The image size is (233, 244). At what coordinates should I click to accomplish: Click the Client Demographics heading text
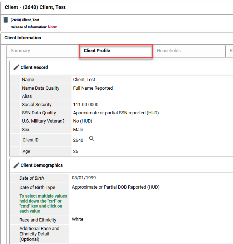pyautogui.click(x=41, y=165)
